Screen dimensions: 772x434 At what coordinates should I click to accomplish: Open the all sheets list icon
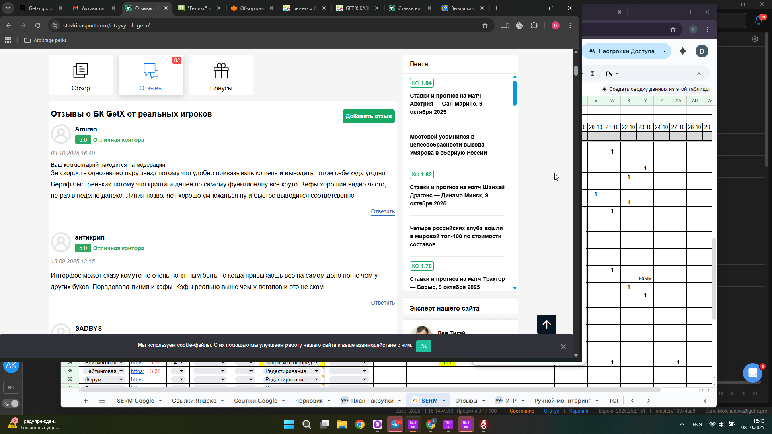pyautogui.click(x=102, y=401)
